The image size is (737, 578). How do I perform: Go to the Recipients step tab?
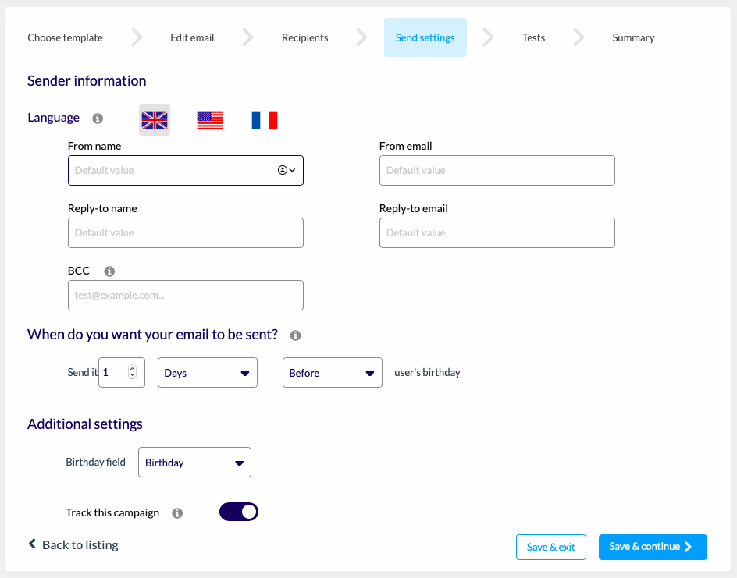[x=305, y=37]
